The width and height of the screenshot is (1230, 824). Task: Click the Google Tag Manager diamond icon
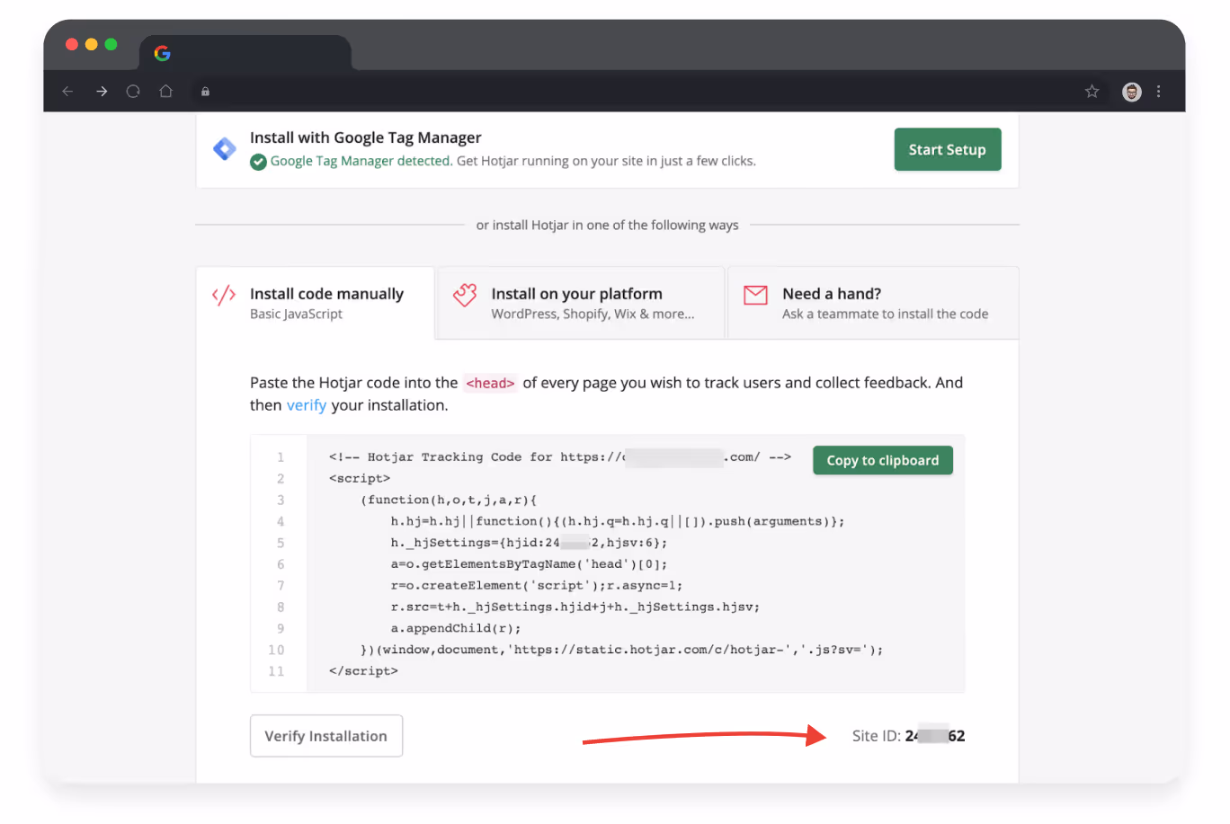[x=224, y=148]
